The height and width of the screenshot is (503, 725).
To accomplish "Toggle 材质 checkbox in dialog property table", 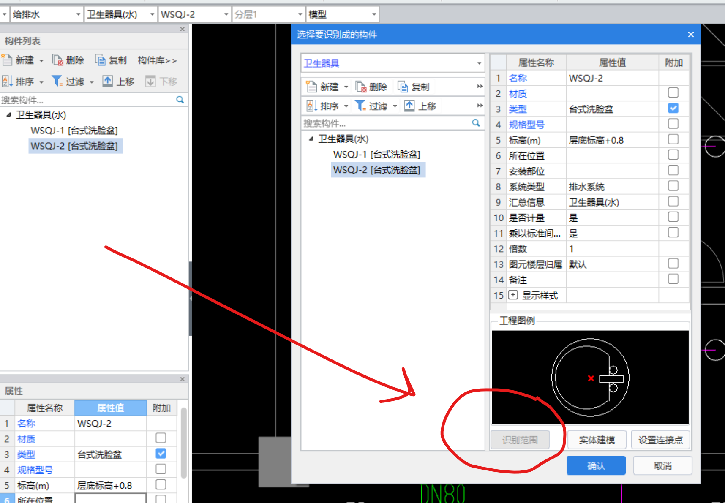I will 673,92.
